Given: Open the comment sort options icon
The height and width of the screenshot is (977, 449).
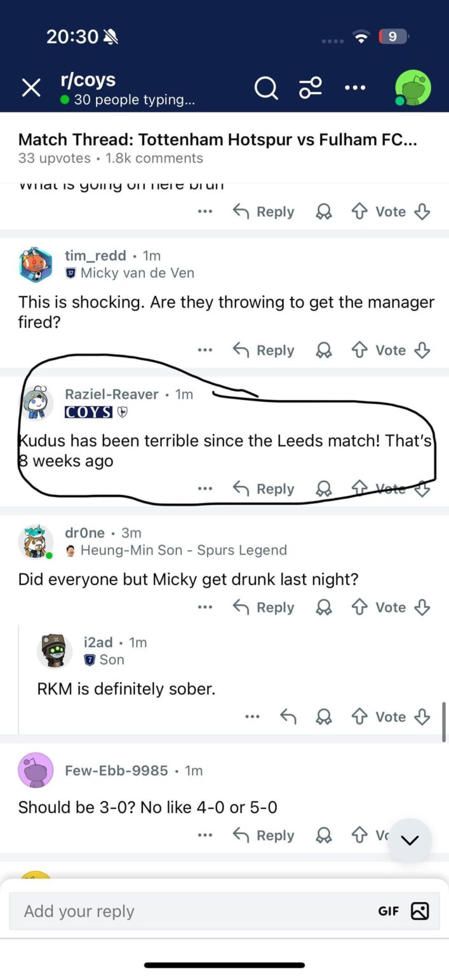Looking at the screenshot, I should 311,88.
